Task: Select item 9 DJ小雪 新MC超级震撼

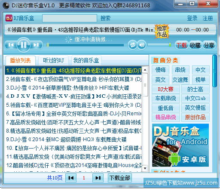Action: (x=73, y=139)
